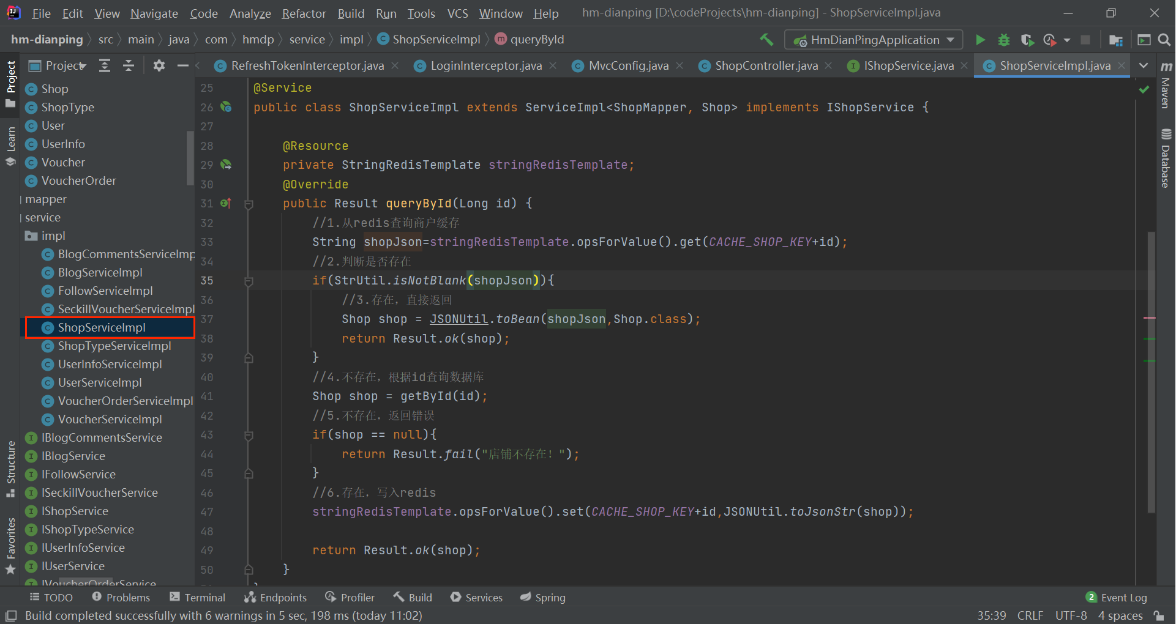This screenshot has height=624, width=1176.
Task: Switch to ShopController.java tab
Action: pyautogui.click(x=766, y=65)
